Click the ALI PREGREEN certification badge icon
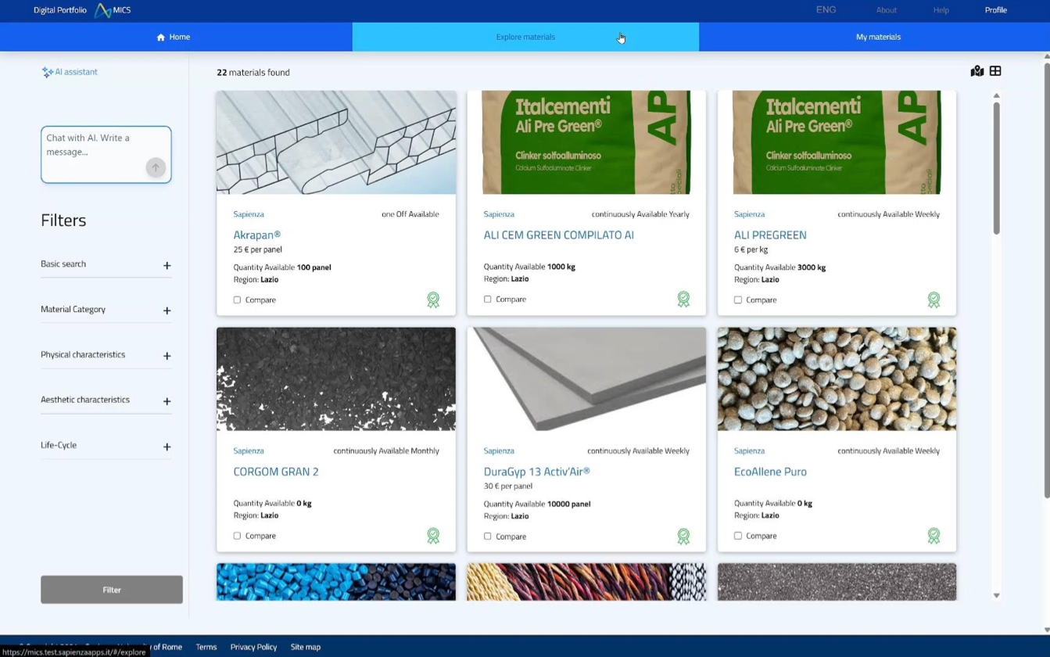1050x657 pixels. point(934,300)
